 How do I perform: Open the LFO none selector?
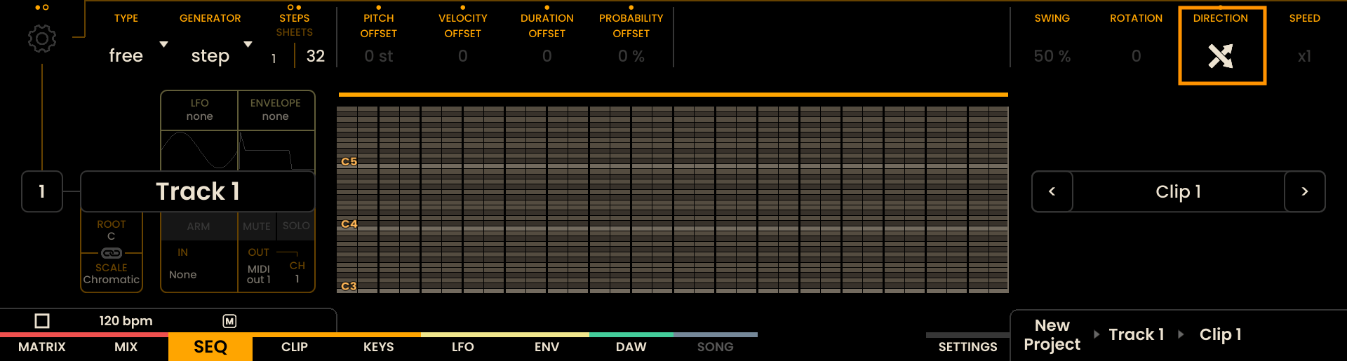pyautogui.click(x=199, y=110)
